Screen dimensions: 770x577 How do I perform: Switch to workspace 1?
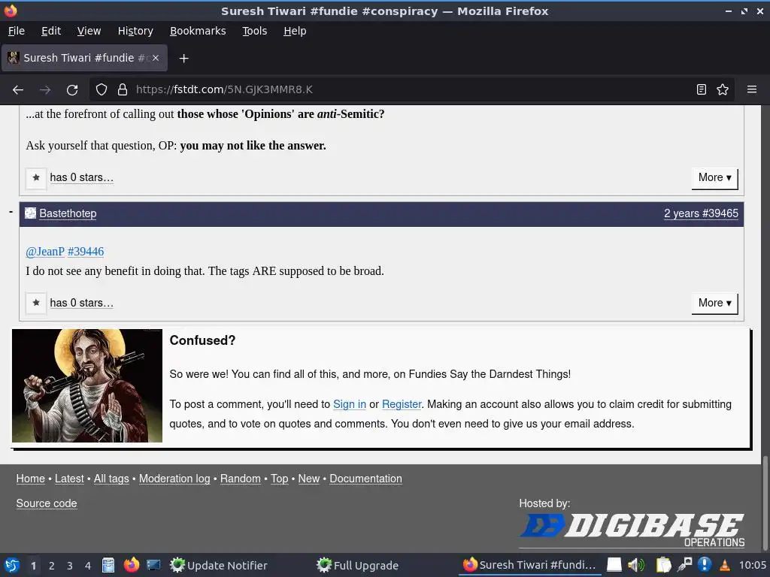[x=33, y=566]
